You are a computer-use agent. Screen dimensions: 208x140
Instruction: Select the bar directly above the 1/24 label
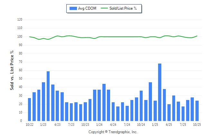coord(99,105)
